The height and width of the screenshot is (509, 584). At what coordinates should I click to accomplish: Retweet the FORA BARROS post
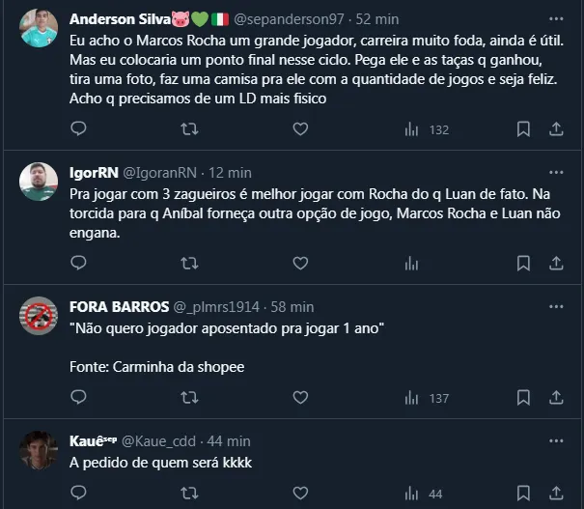coord(190,397)
